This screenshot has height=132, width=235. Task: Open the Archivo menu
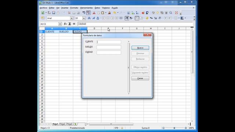[43, 8]
